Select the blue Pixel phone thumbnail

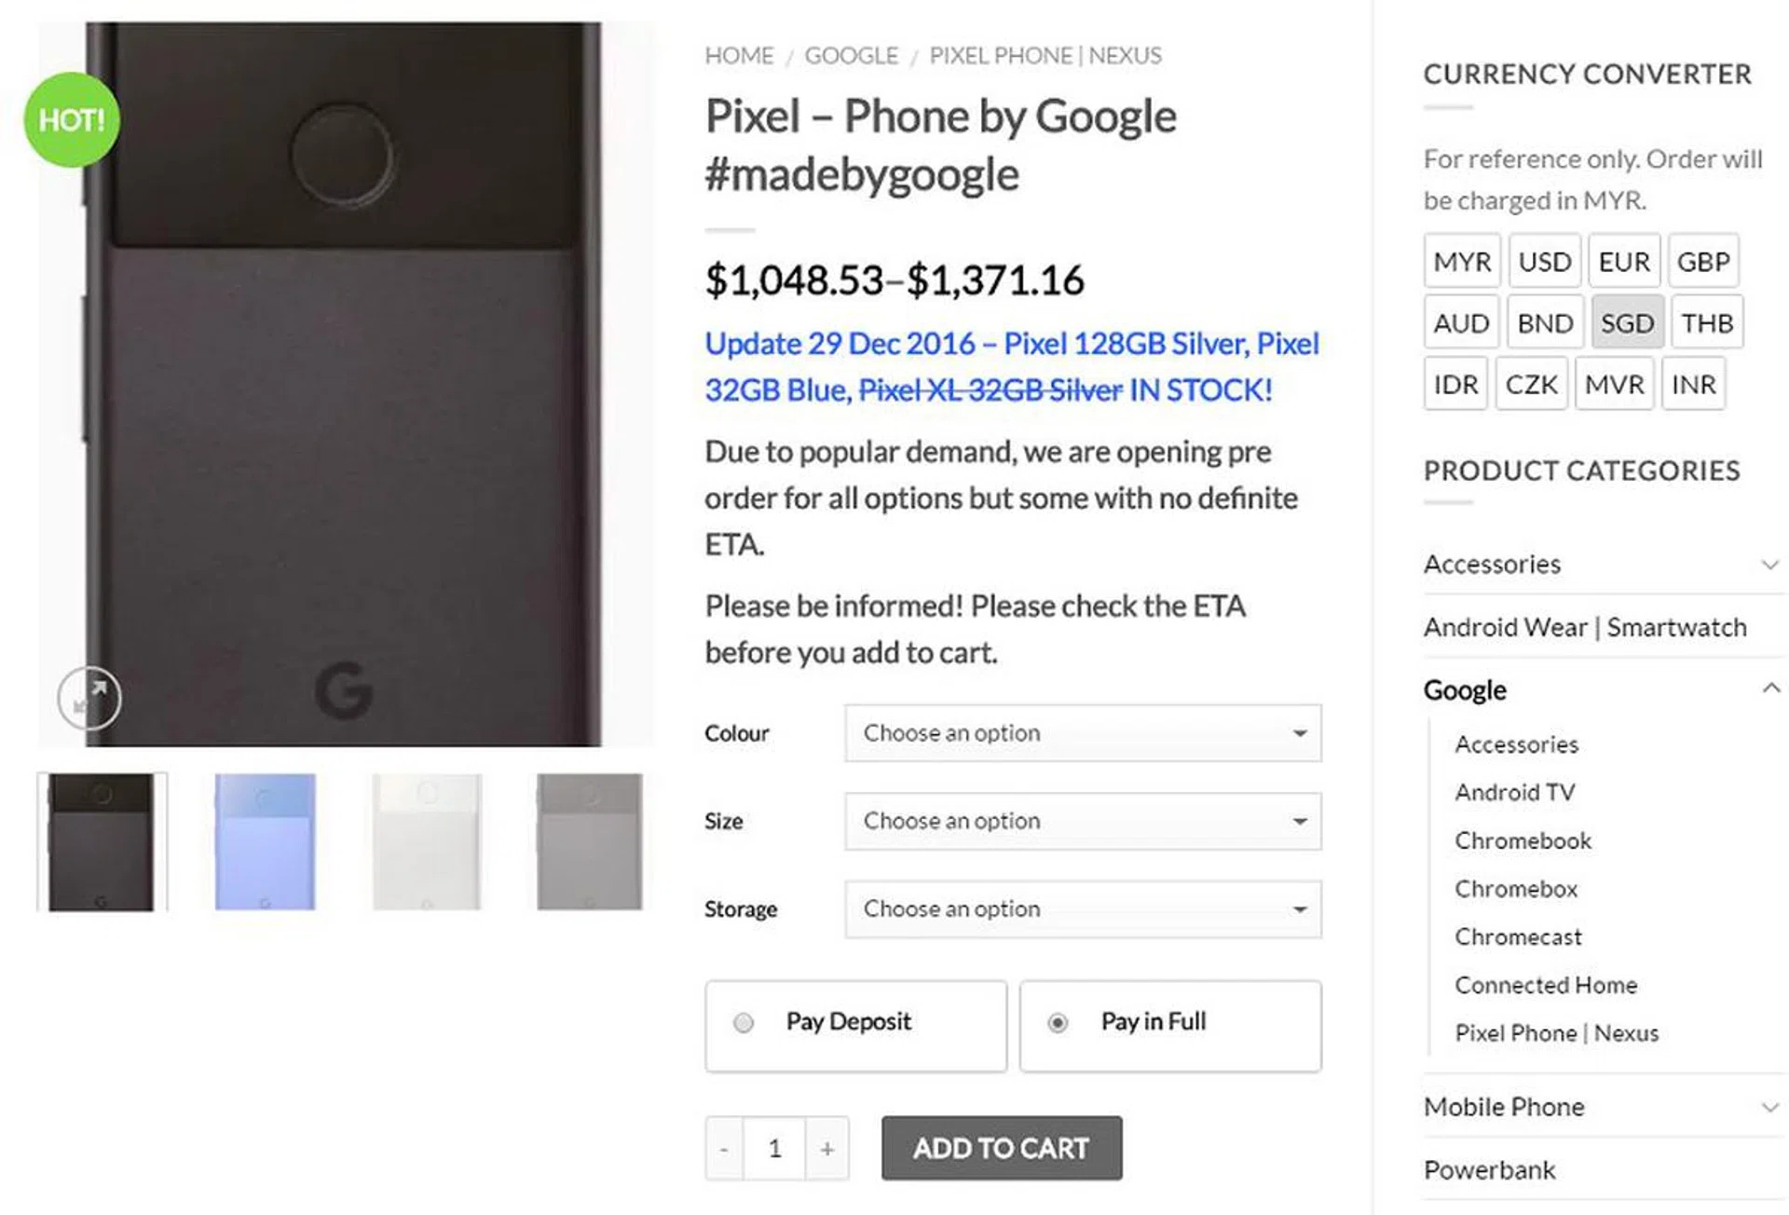pos(266,841)
